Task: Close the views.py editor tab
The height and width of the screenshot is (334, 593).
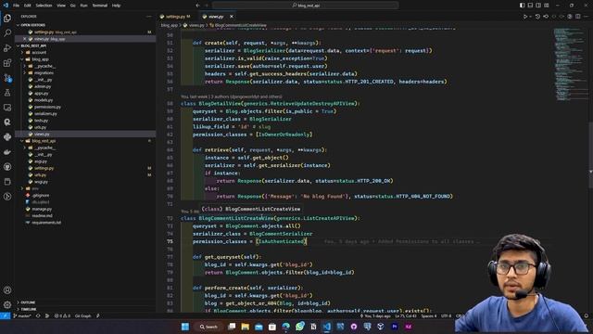Action: (x=232, y=17)
